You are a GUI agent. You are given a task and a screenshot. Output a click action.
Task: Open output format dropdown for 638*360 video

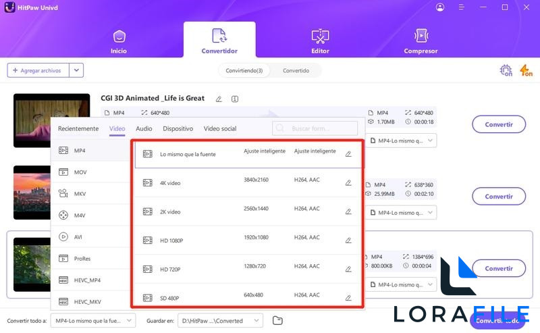(401, 213)
